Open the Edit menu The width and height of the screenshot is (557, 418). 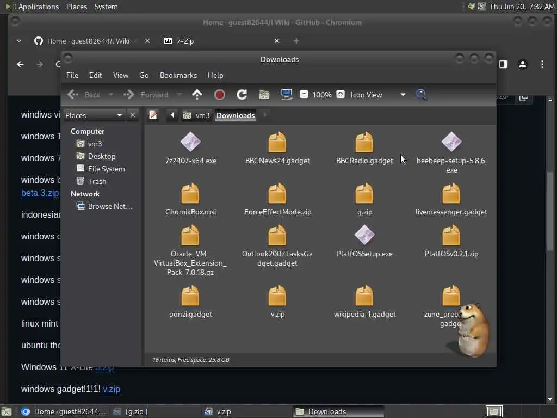(95, 75)
